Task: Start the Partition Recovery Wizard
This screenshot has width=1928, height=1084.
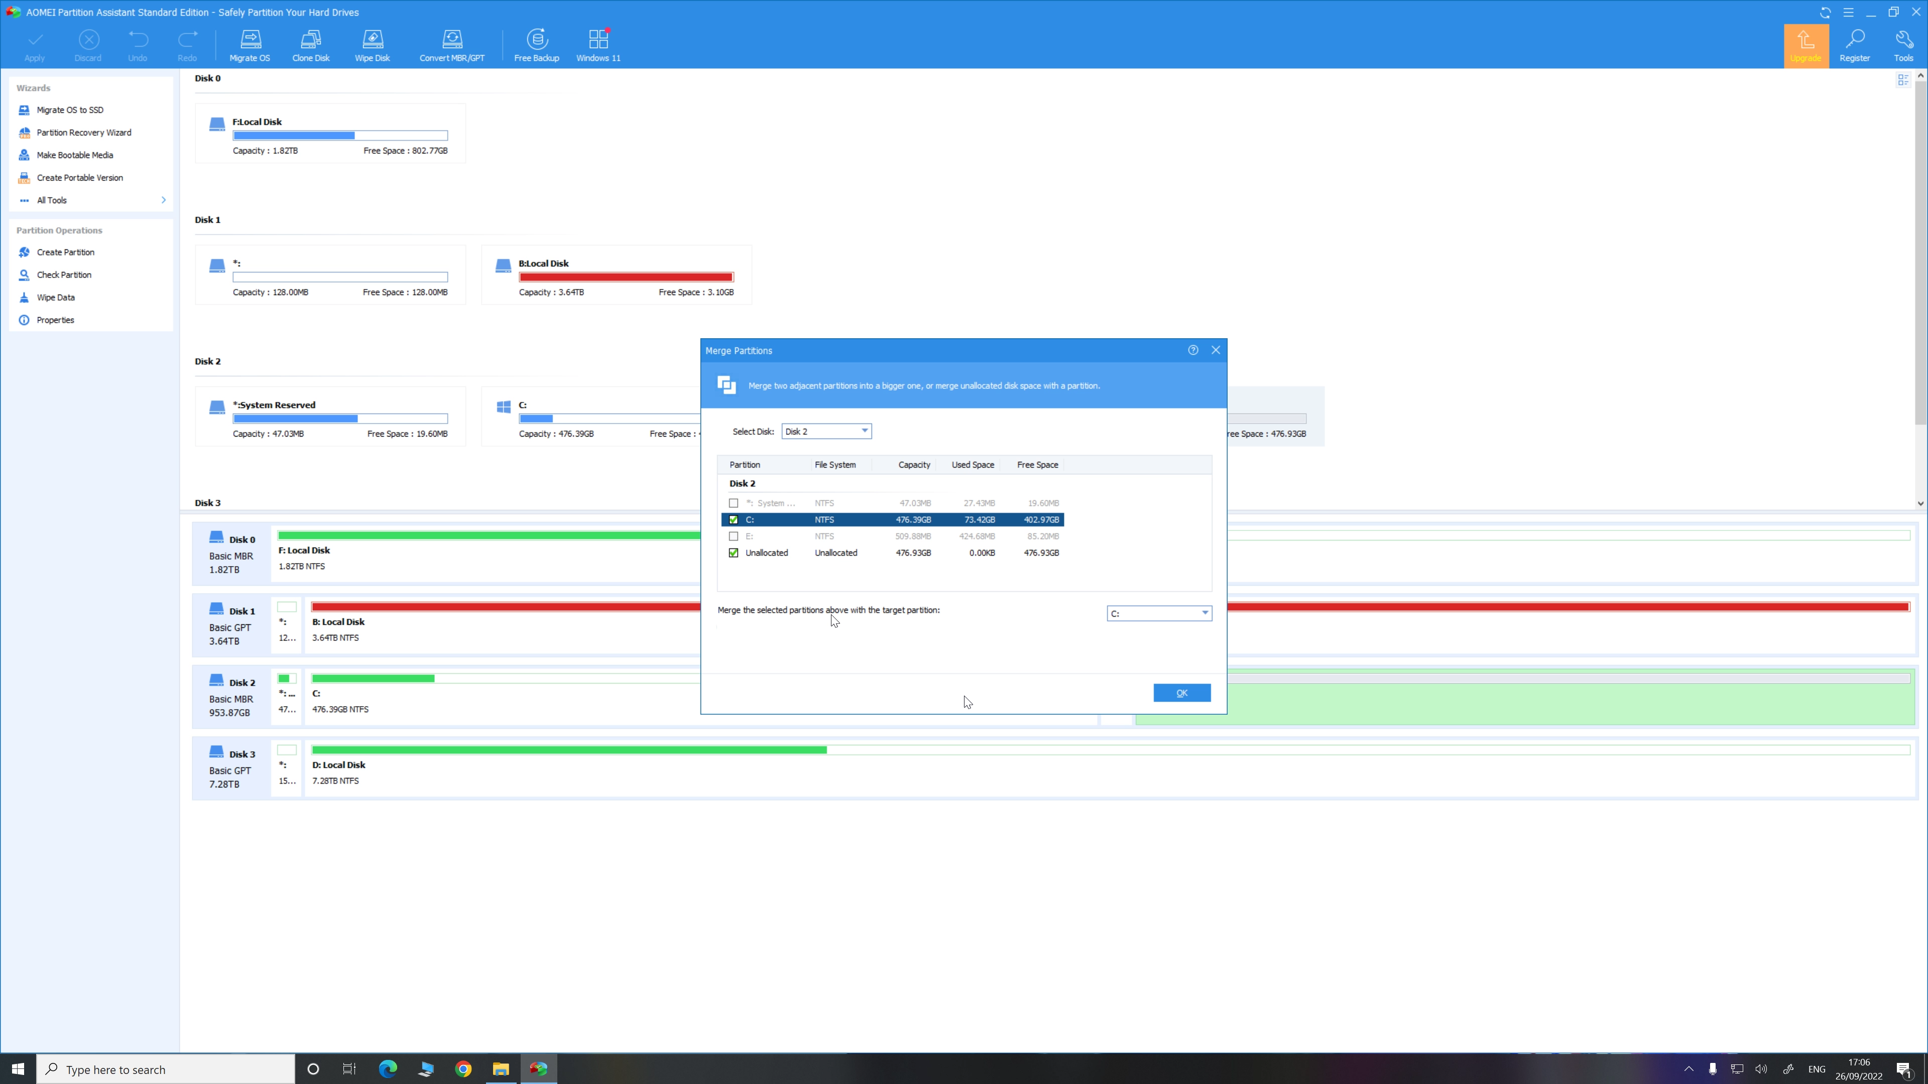Action: (84, 132)
